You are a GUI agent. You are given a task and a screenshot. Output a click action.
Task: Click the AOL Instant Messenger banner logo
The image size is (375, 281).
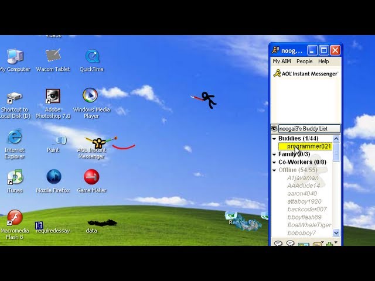coord(306,73)
